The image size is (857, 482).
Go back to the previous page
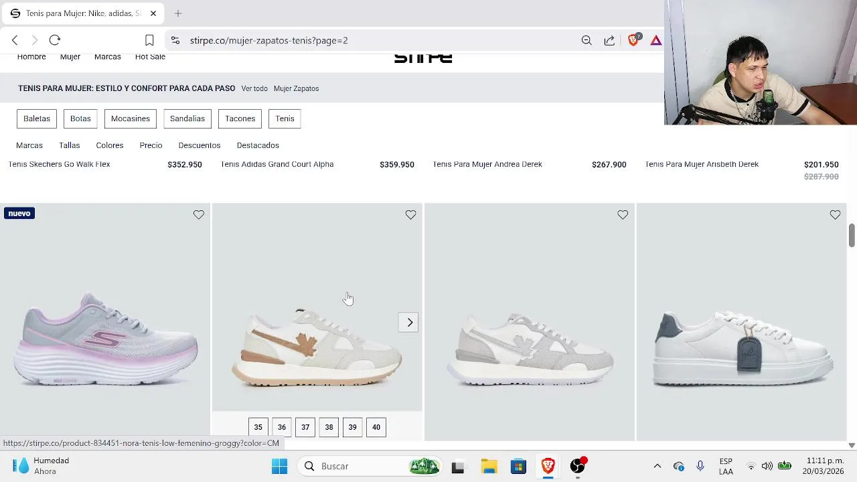15,40
